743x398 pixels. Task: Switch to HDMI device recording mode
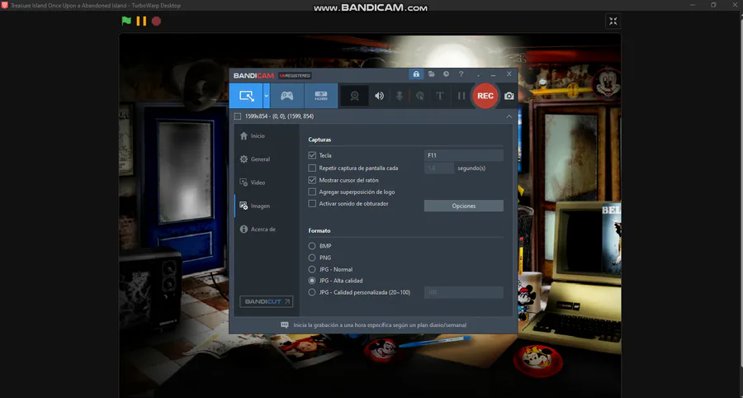tap(321, 96)
